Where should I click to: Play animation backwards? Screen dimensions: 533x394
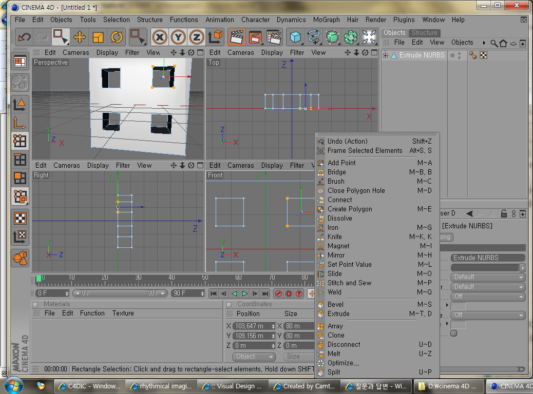tap(234, 294)
